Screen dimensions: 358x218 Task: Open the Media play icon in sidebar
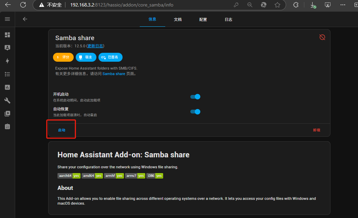(x=7, y=113)
